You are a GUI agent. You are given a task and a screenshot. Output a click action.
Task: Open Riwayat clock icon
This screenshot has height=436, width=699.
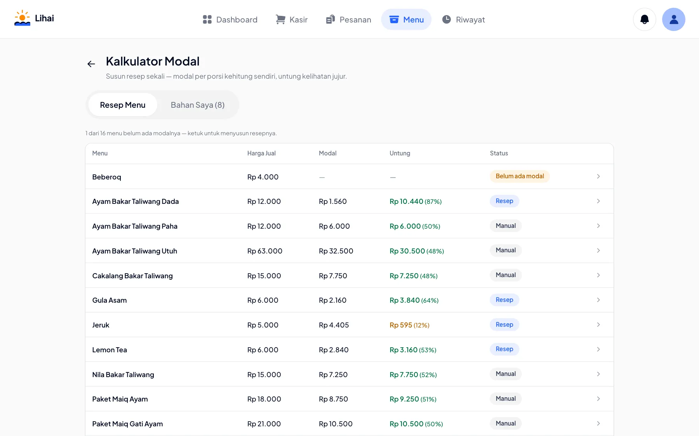[x=447, y=19]
